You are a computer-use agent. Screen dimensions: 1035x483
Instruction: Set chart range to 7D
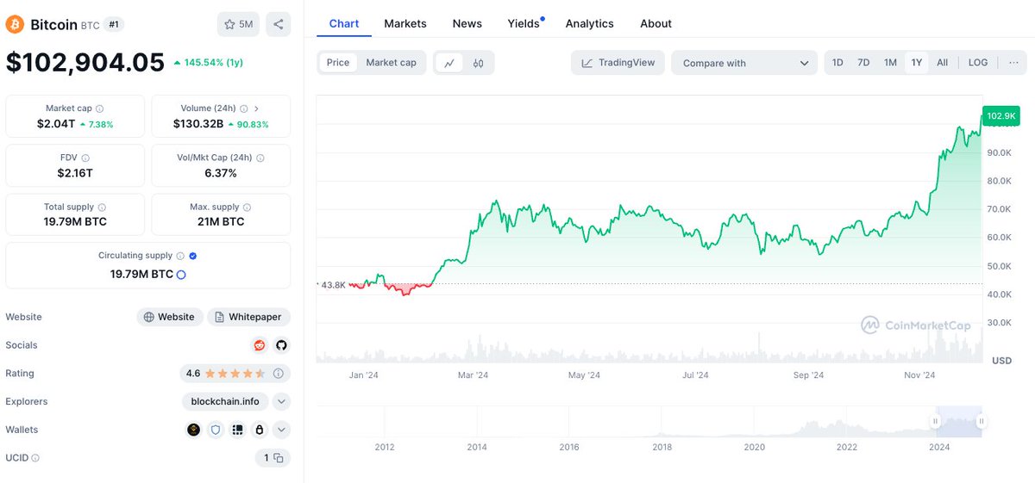[x=863, y=63]
